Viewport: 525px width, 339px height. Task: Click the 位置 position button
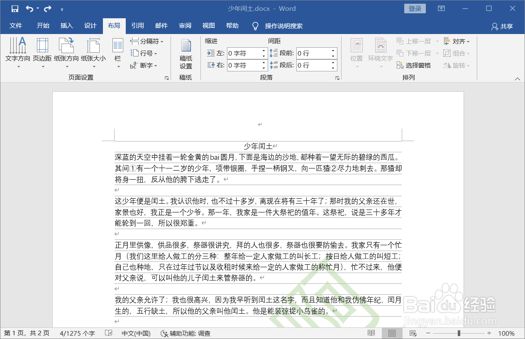[x=357, y=53]
